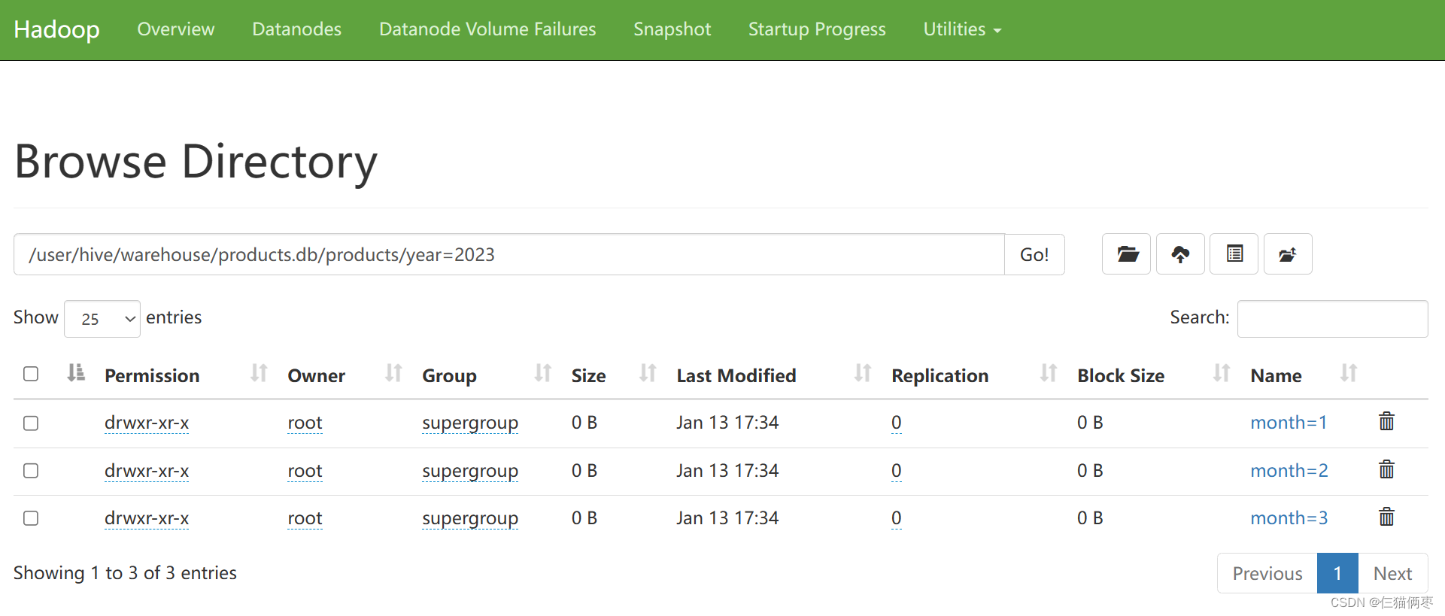
Task: Click the upload files cloud icon
Action: pyautogui.click(x=1180, y=254)
